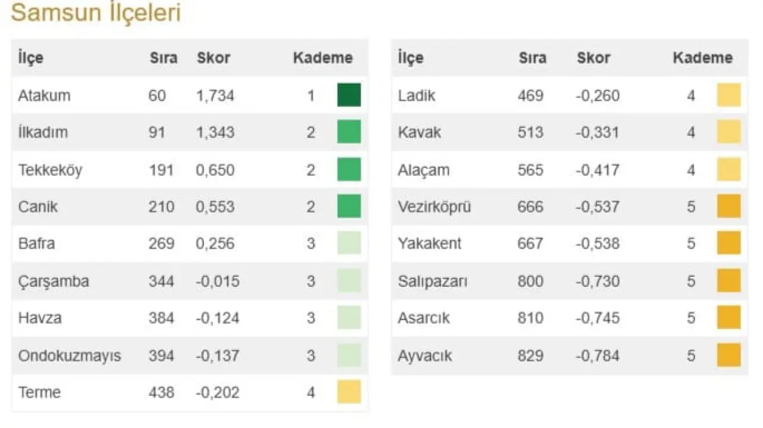
Task: Select the green swatch in İlkadım row
Action: point(349,132)
